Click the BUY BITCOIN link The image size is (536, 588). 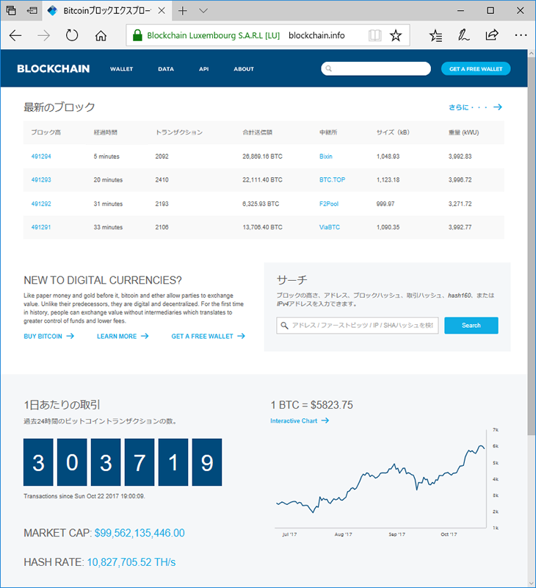click(49, 337)
